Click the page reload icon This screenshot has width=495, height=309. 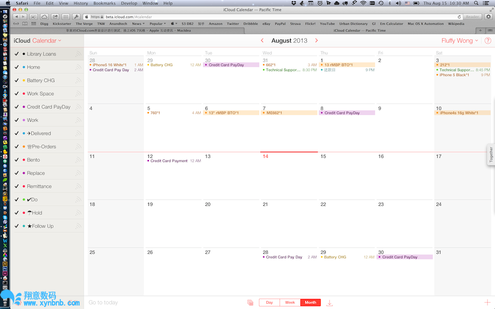[x=459, y=17]
